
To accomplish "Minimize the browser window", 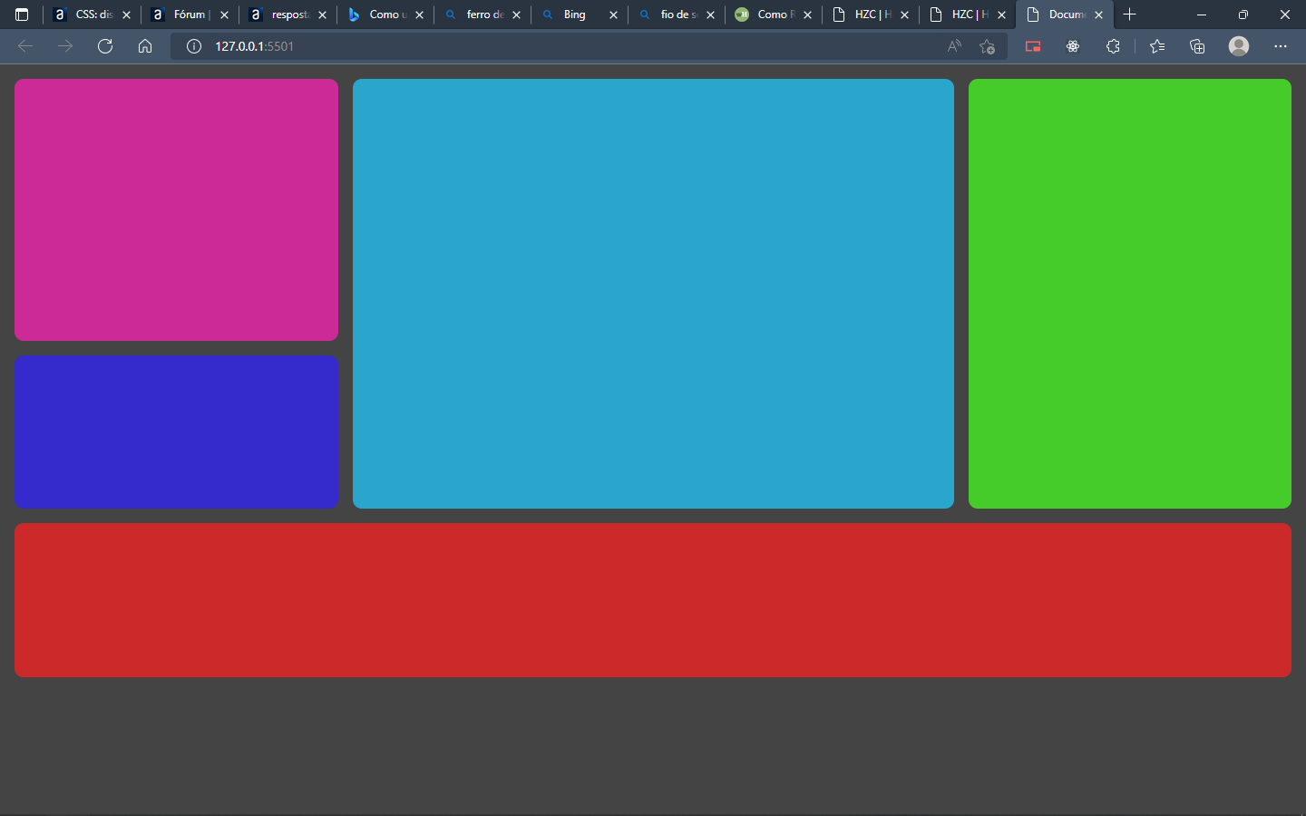I will (x=1201, y=15).
